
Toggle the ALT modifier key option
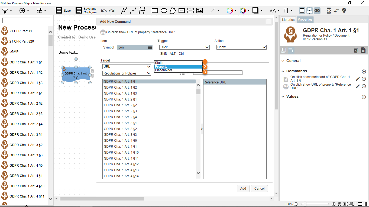click(x=173, y=54)
